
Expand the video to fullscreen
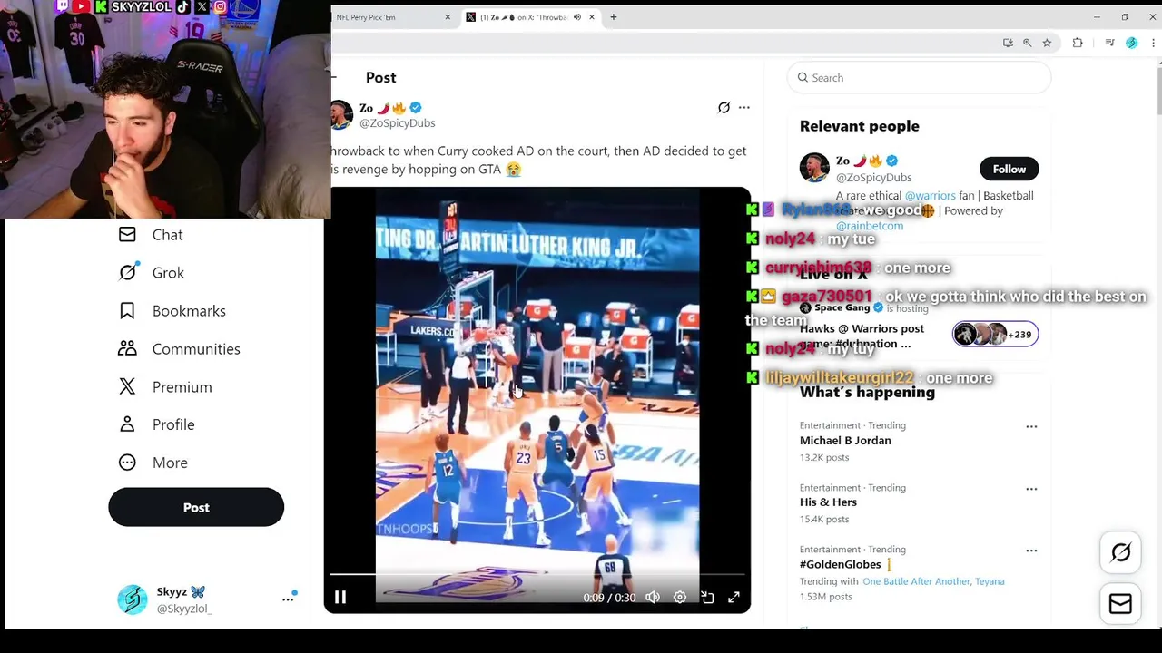coord(734,597)
